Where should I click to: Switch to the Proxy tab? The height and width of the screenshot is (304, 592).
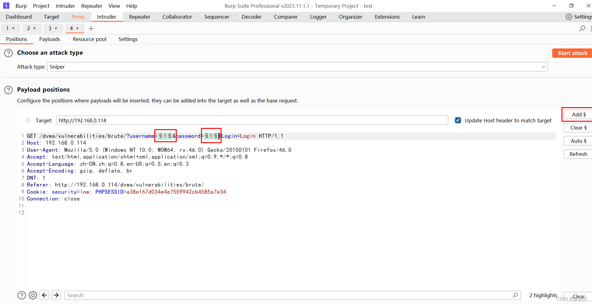(78, 17)
